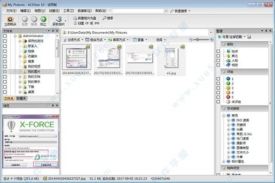Expand the ISO 速度 auto category node
275x183 pixels.
229,120
